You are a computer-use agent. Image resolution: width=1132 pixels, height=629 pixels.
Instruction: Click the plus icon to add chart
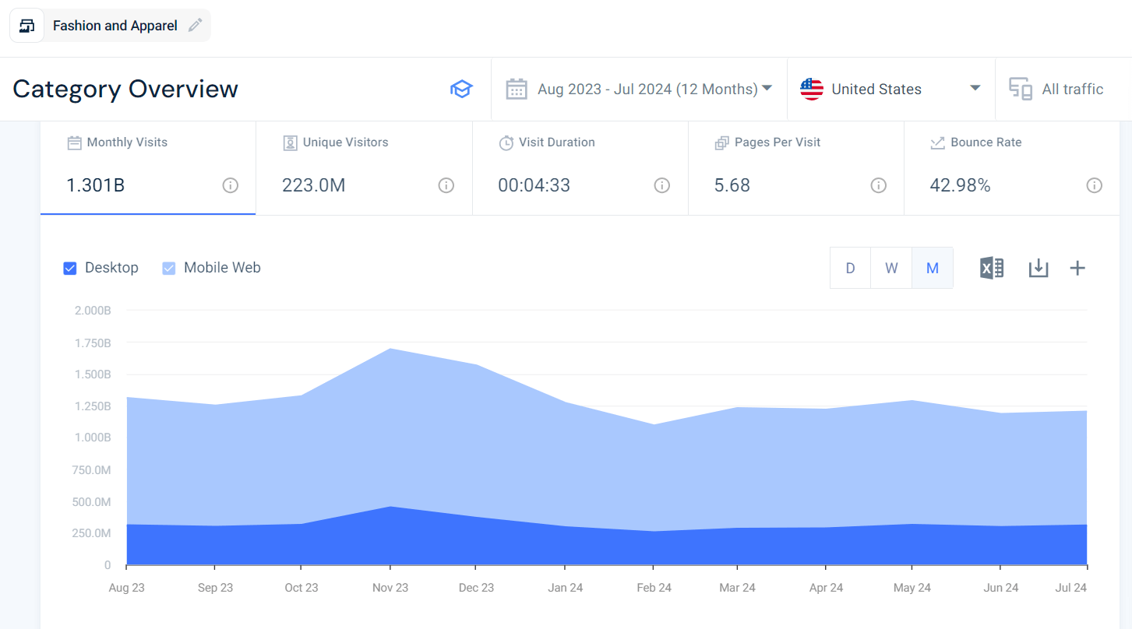pyautogui.click(x=1077, y=269)
